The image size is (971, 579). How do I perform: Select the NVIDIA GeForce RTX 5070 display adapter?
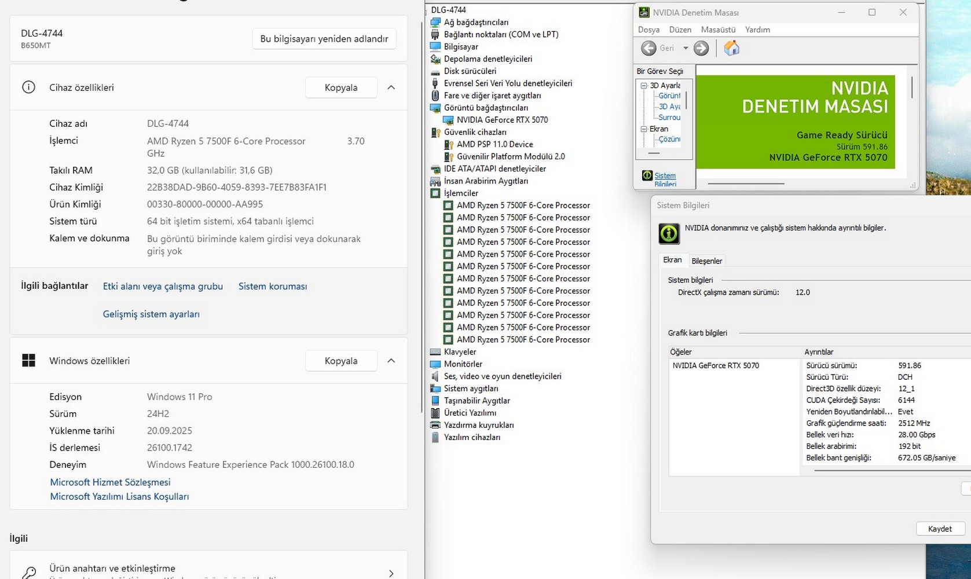coord(502,120)
